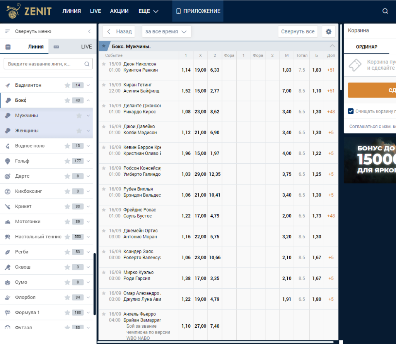Expand the ЕЩЕ menu in header
Image resolution: width=396 pixels, height=344 pixels.
click(x=148, y=11)
